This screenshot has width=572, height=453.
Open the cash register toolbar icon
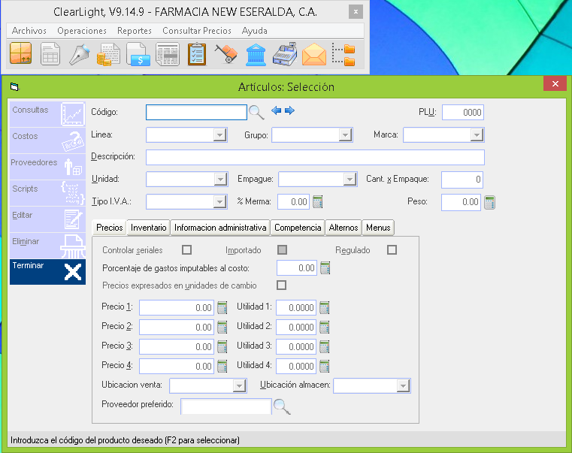pos(285,54)
